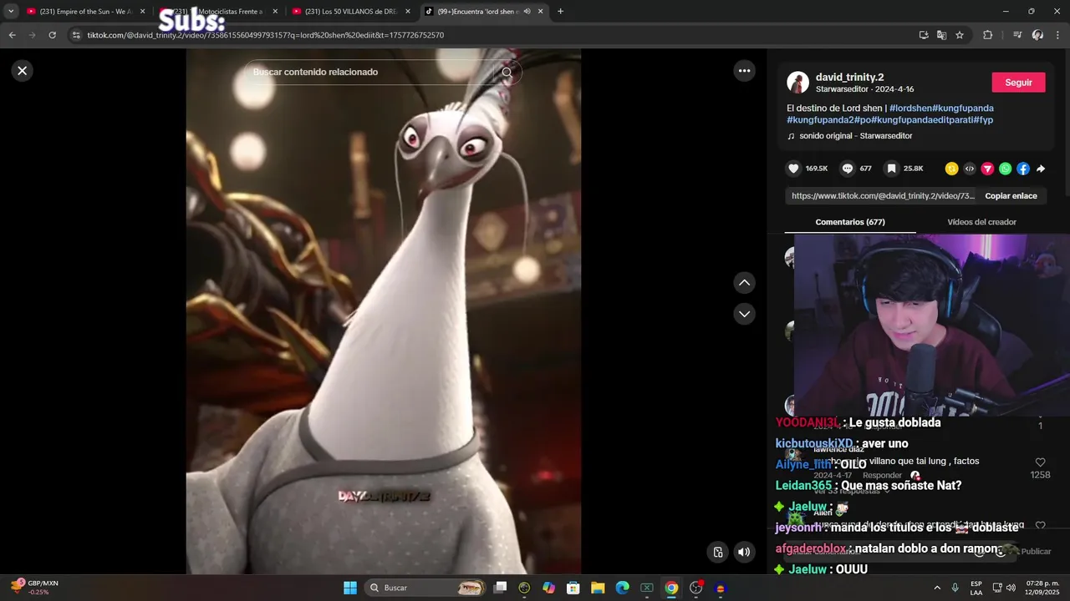Reload the current page
Image resolution: width=1070 pixels, height=601 pixels.
tap(52, 35)
